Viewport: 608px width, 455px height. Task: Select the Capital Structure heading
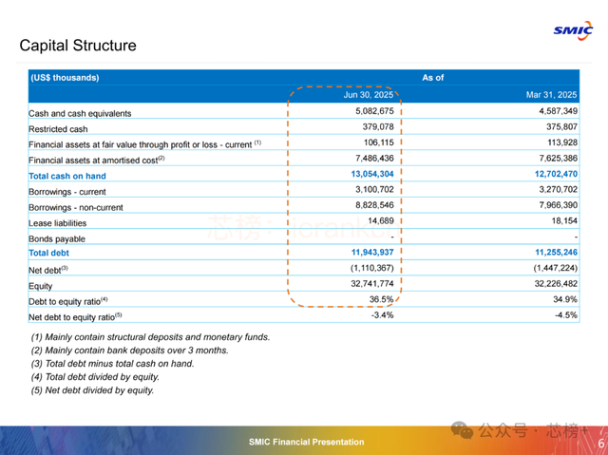coord(78,46)
